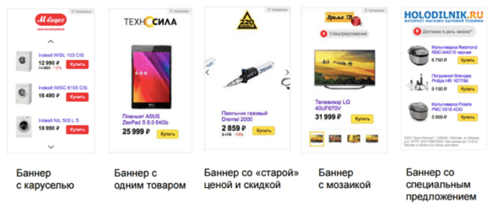
Task: Open the Телевизор LG 40UF670V link
Action: (332, 105)
